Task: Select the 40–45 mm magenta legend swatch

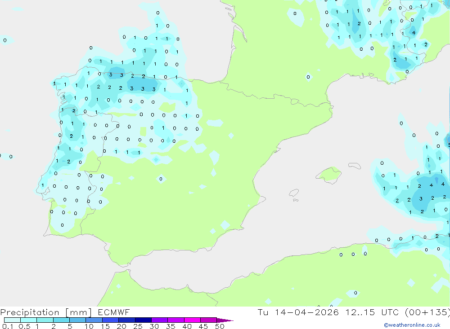Action: [x=192, y=320]
